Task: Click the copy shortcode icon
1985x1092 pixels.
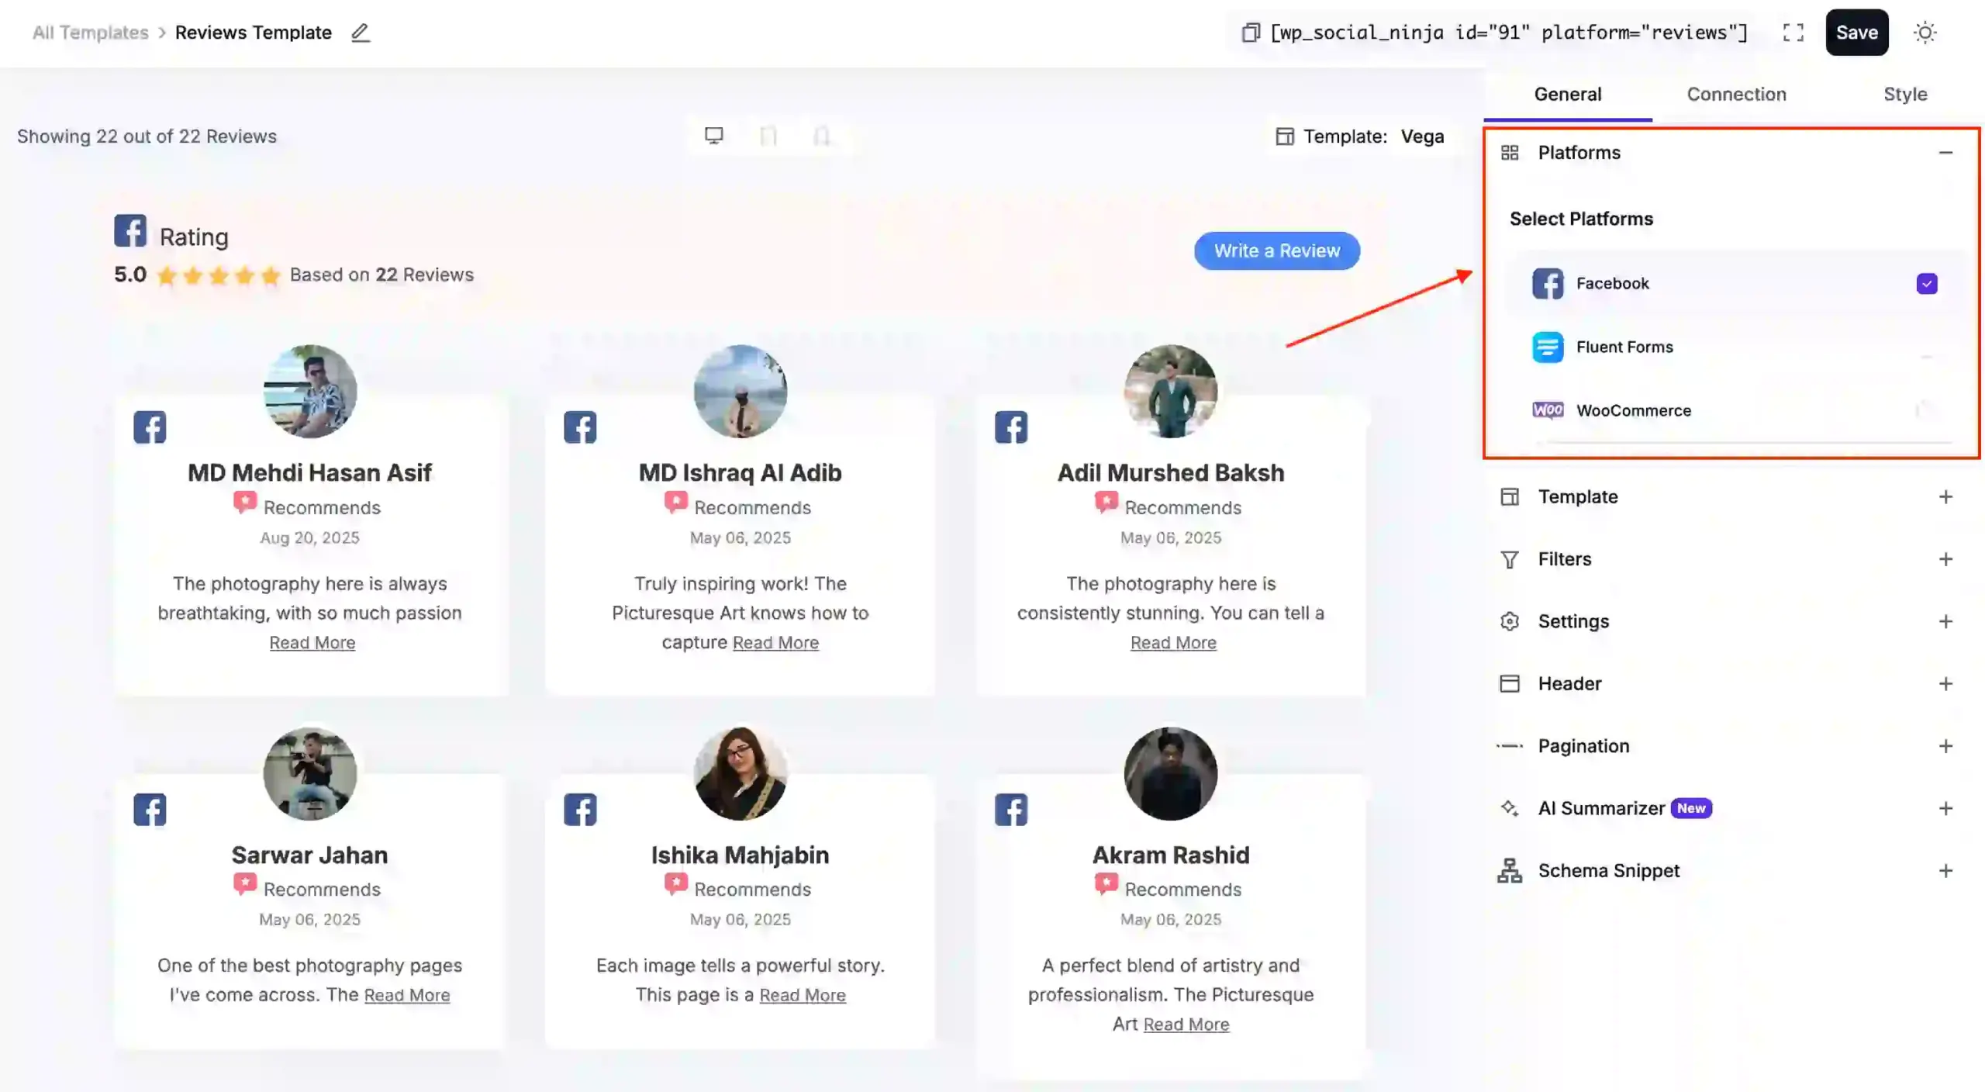Action: pyautogui.click(x=1249, y=33)
